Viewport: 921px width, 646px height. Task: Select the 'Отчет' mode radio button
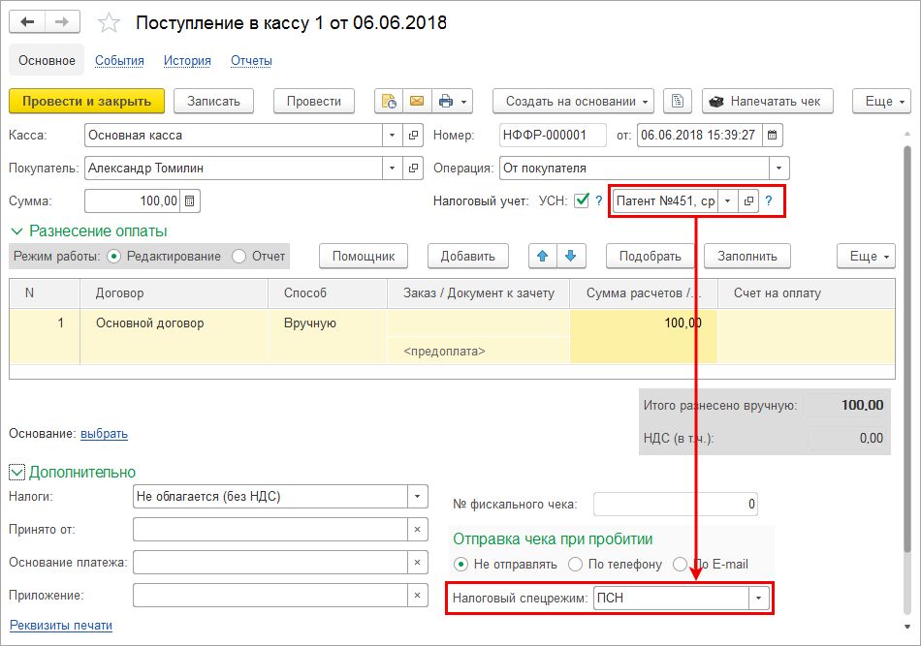point(238,257)
